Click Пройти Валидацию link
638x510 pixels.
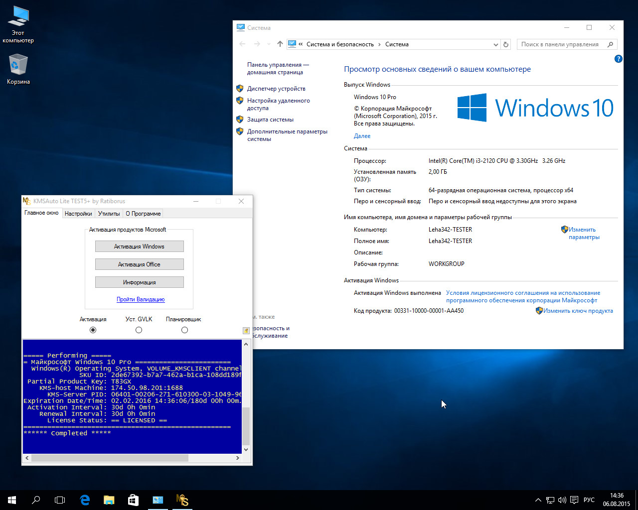tap(141, 299)
